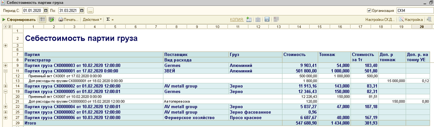Open calendar picker for the По date

coord(82,11)
